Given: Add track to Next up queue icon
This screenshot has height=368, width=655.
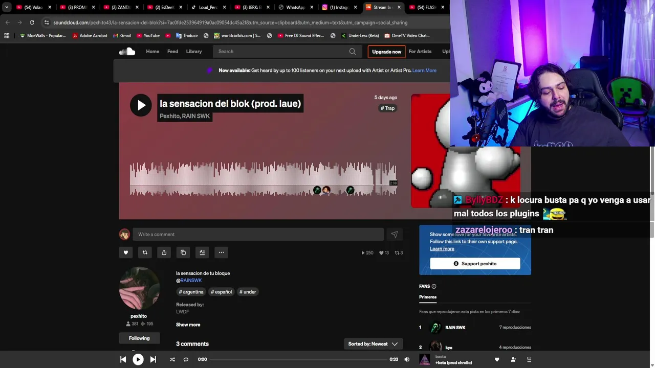Looking at the screenshot, I should coord(202,252).
